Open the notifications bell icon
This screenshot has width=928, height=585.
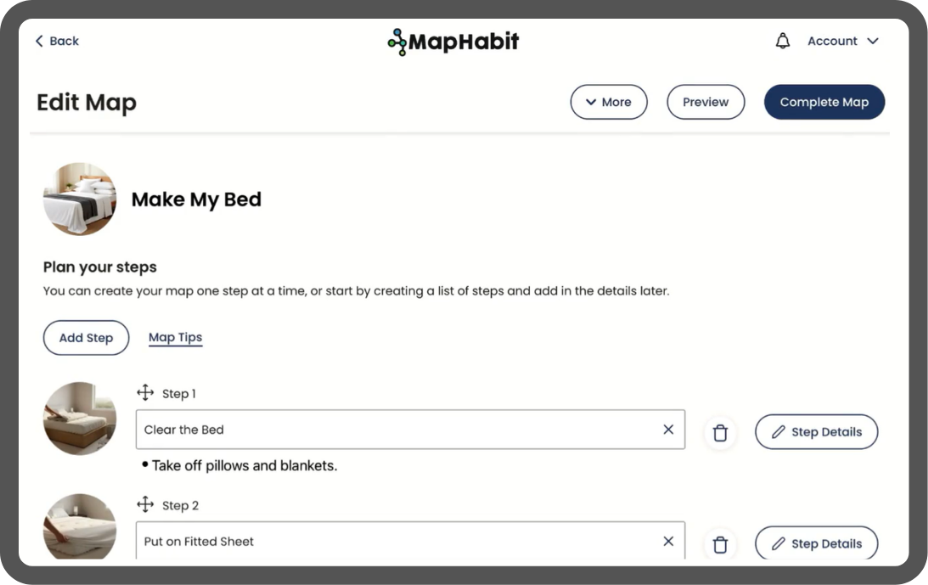coord(783,41)
